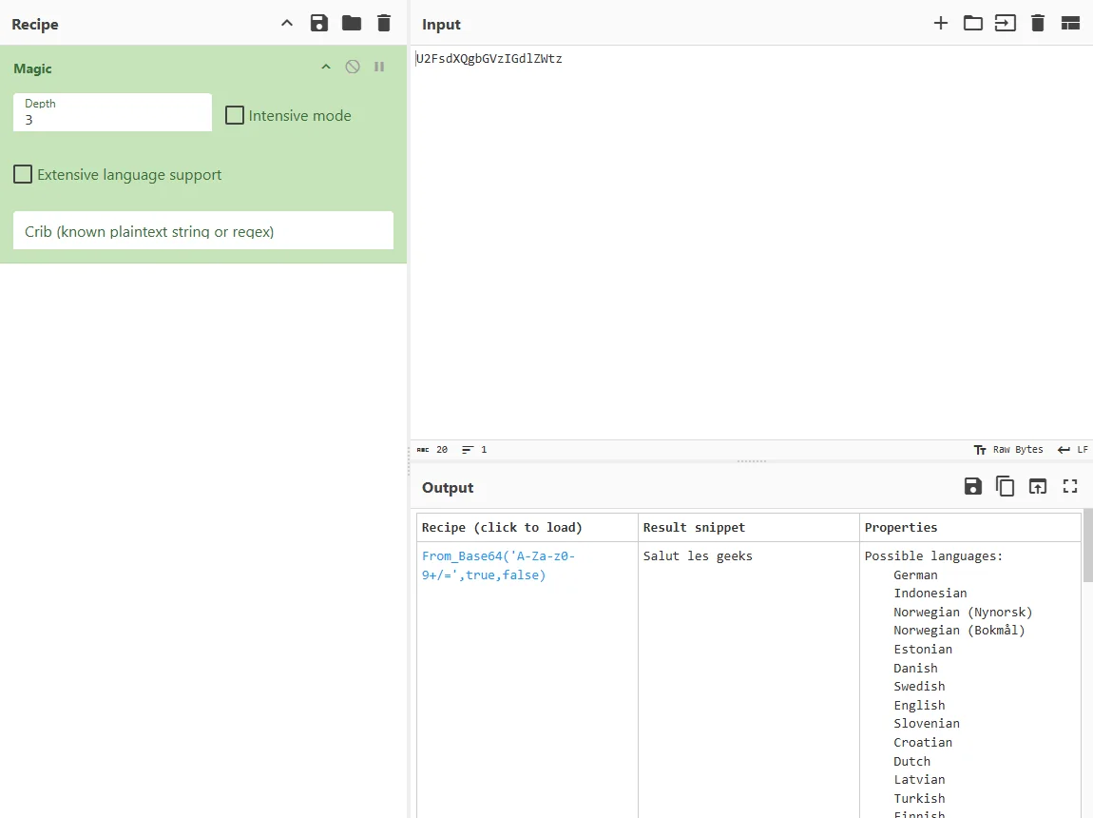1093x818 pixels.
Task: Click 'Norwegian (Nynorsk)' language entry
Action: point(963,612)
